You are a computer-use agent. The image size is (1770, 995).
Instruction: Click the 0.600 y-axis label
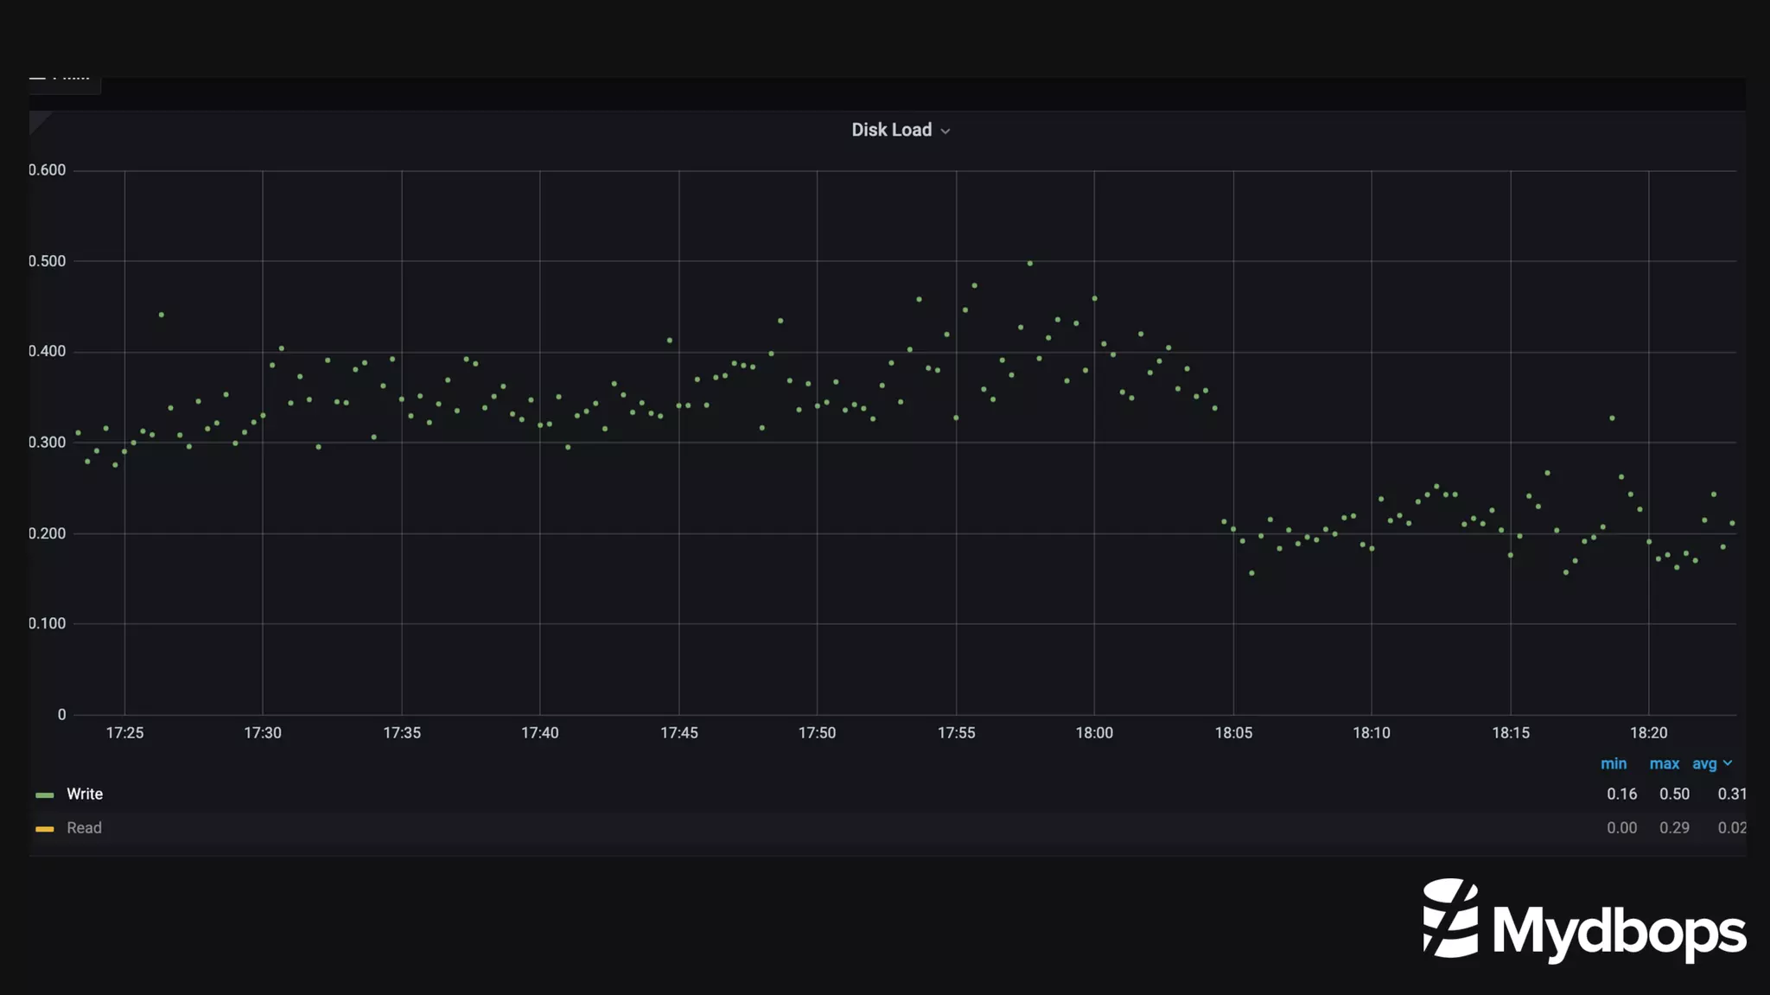(48, 169)
